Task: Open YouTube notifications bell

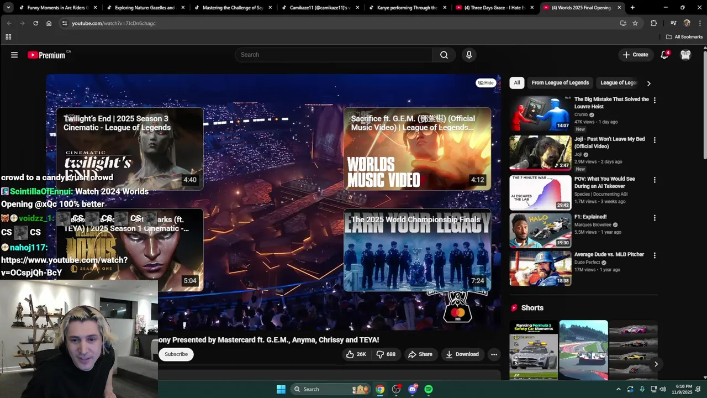Action: 664,55
